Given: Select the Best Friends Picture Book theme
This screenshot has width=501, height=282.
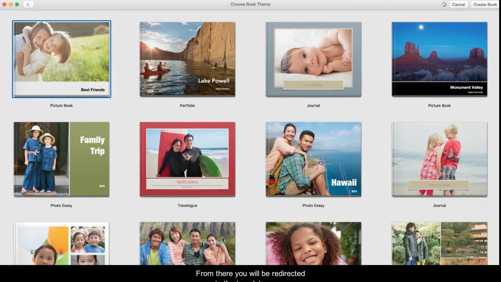Looking at the screenshot, I should (61, 59).
